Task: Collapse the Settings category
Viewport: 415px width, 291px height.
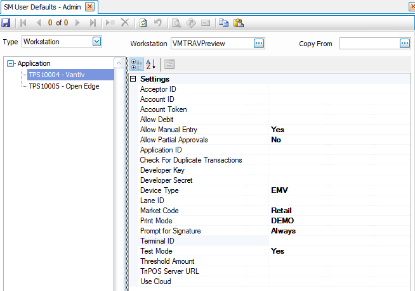Action: [x=133, y=79]
